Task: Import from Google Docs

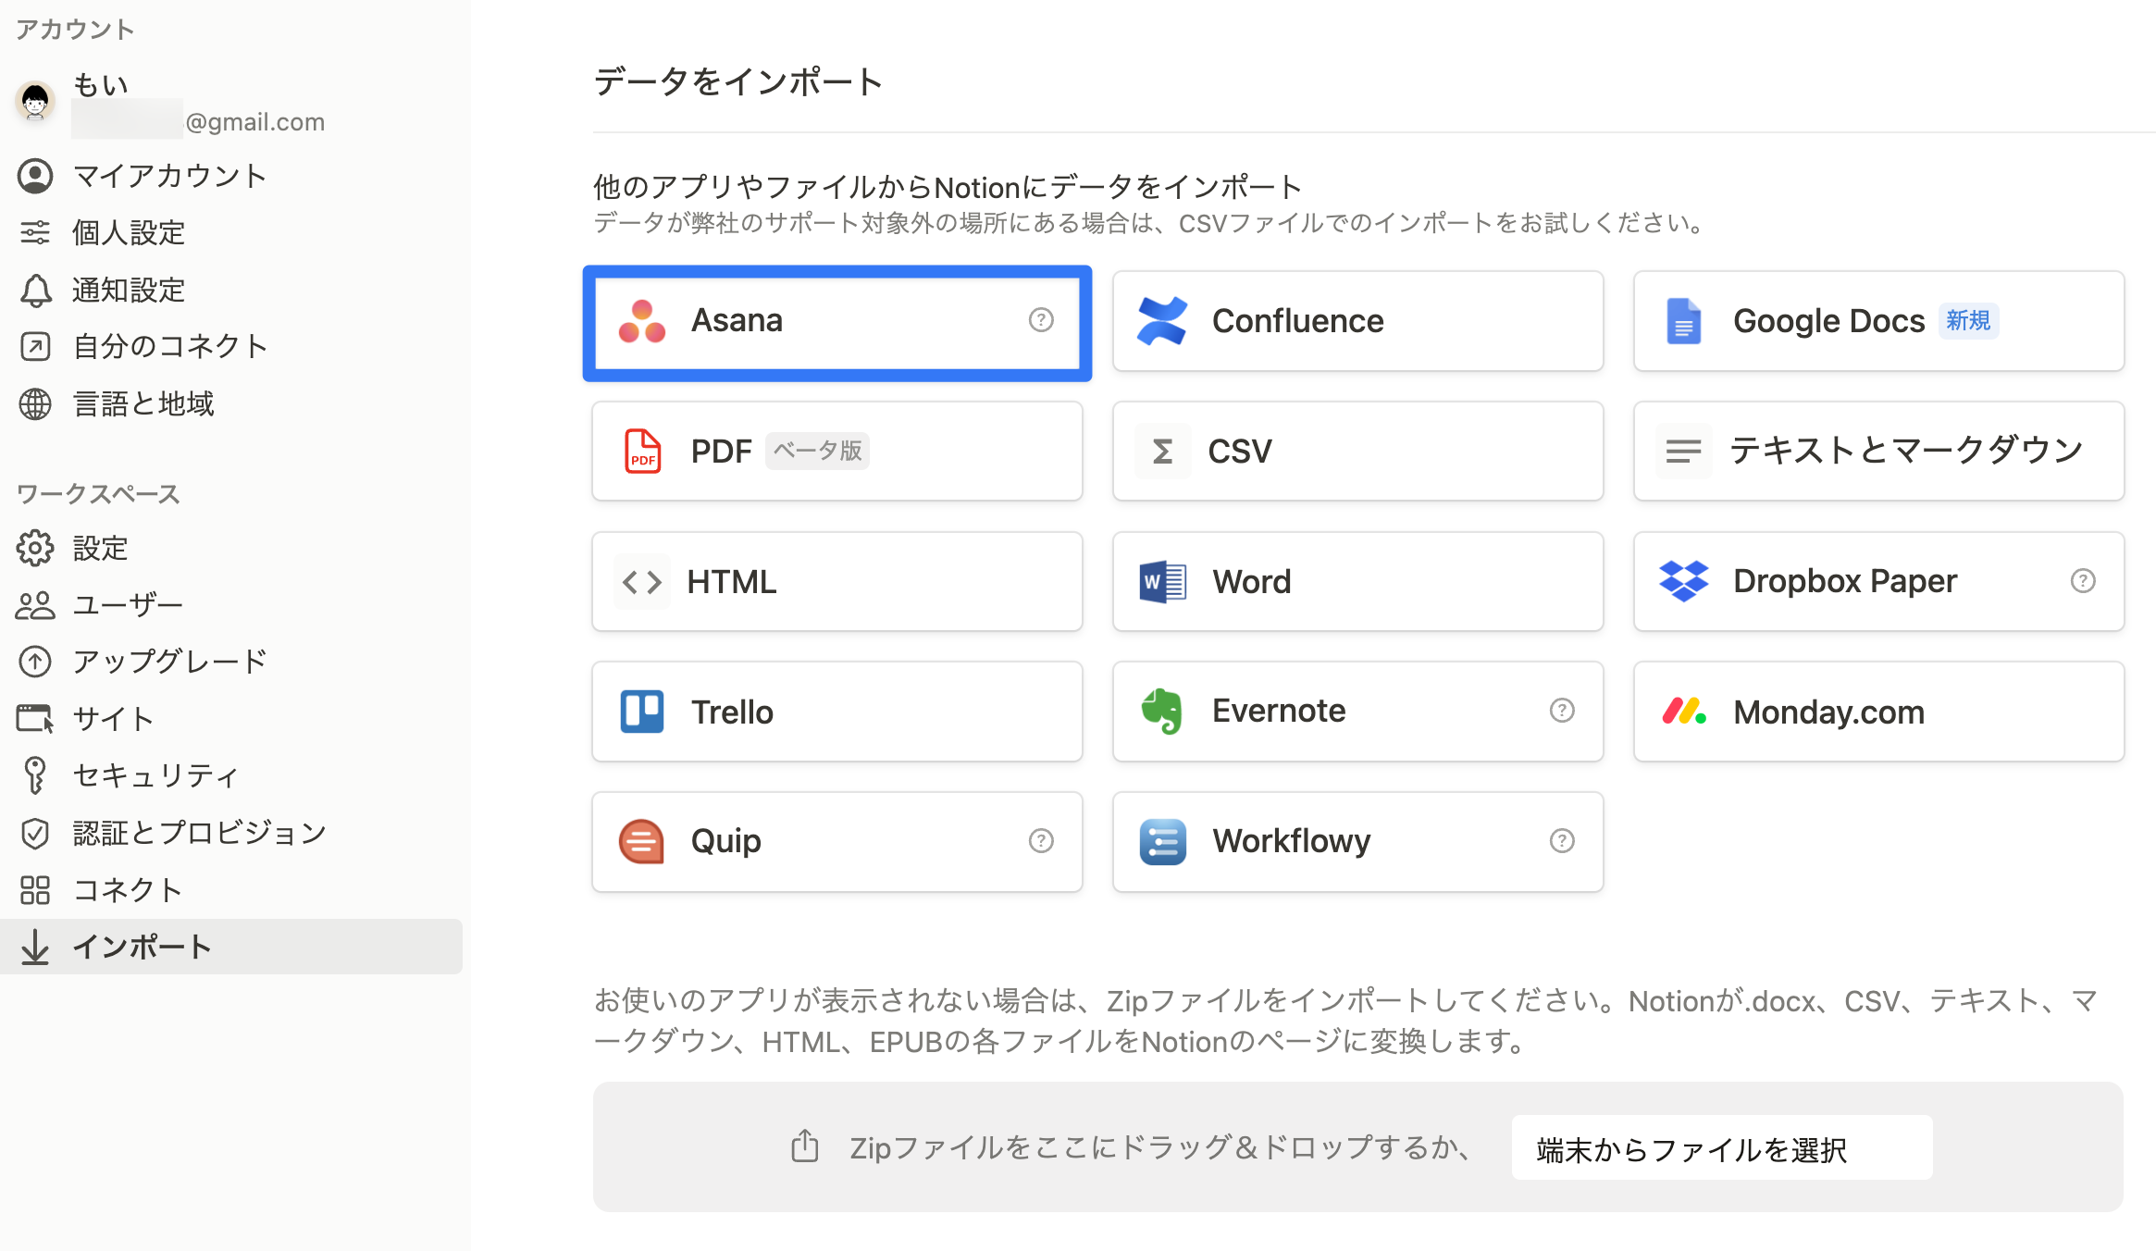Action: pyautogui.click(x=1878, y=321)
